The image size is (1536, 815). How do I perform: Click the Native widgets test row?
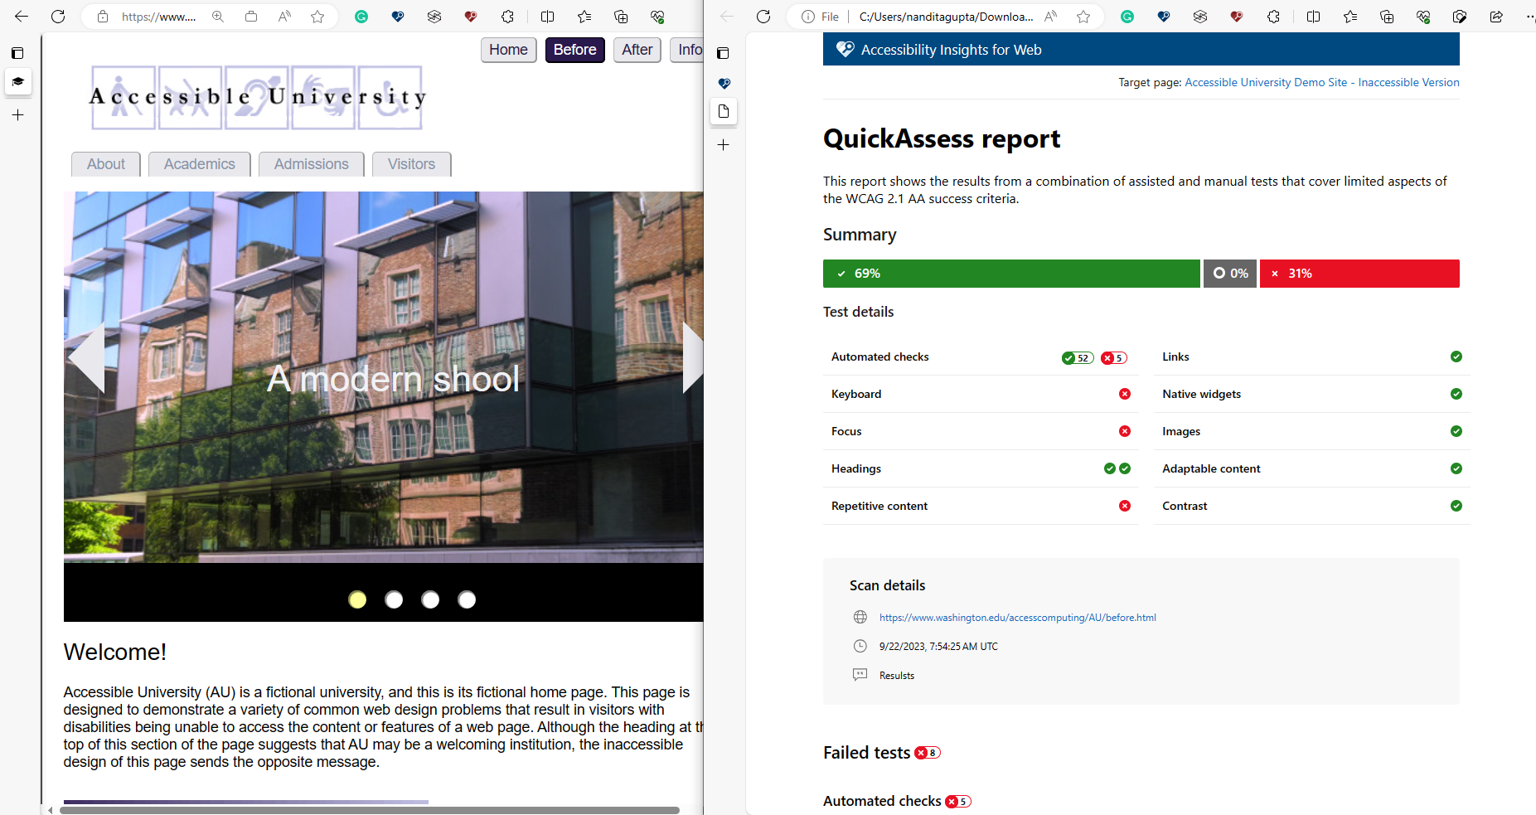click(x=1312, y=394)
